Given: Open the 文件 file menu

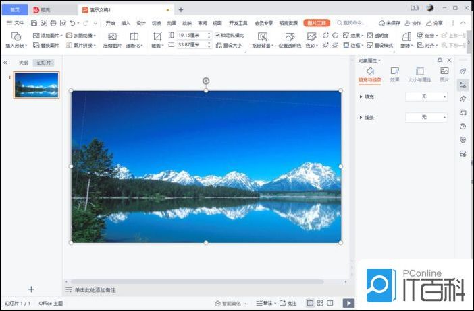Looking at the screenshot, I should 15,23.
